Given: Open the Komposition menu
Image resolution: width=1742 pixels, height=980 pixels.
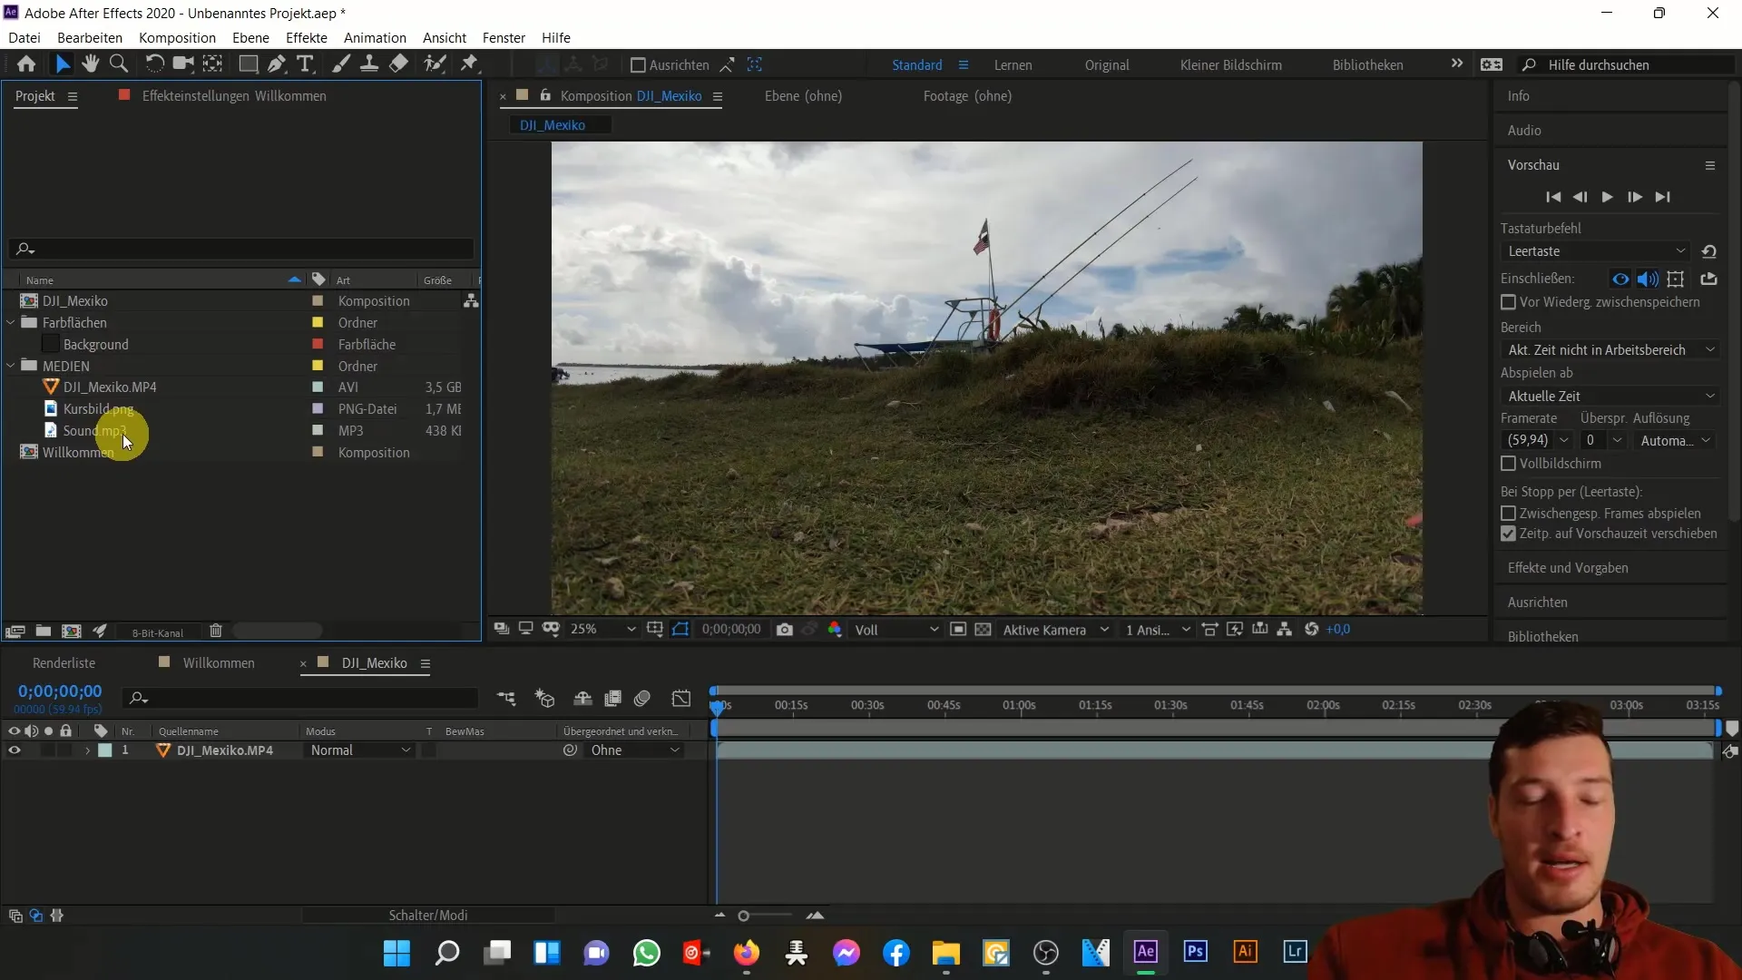Looking at the screenshot, I should (x=176, y=37).
